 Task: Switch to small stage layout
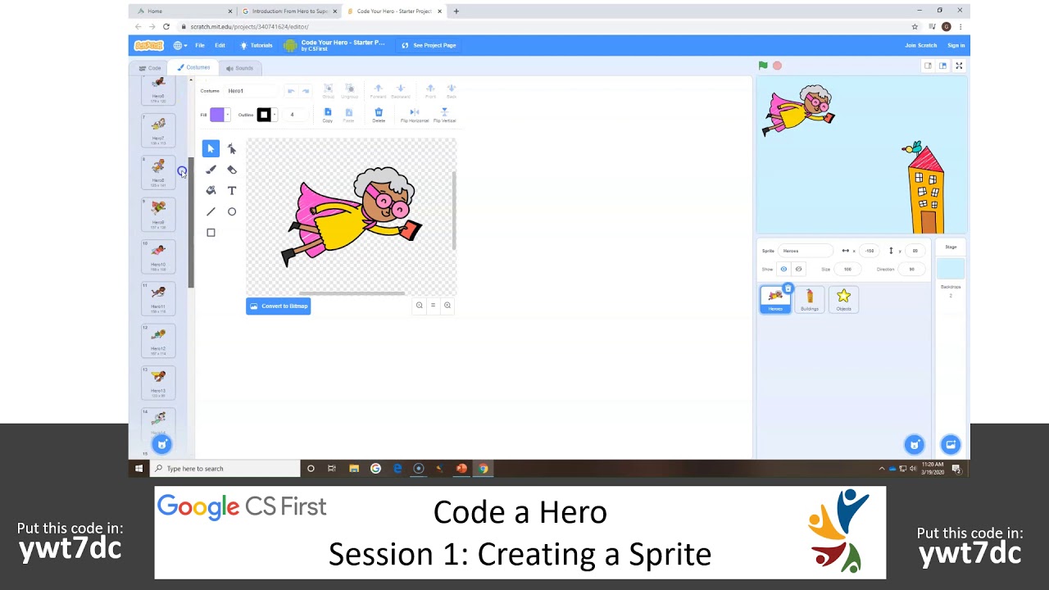[928, 66]
